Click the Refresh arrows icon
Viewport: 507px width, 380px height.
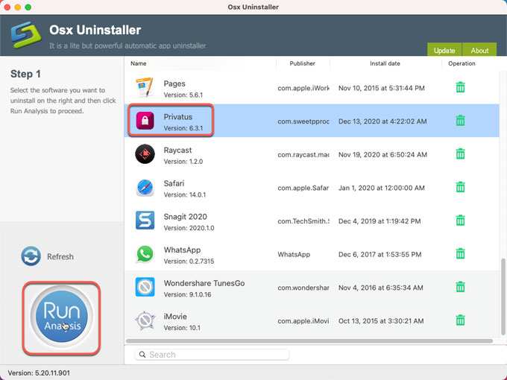pos(31,256)
